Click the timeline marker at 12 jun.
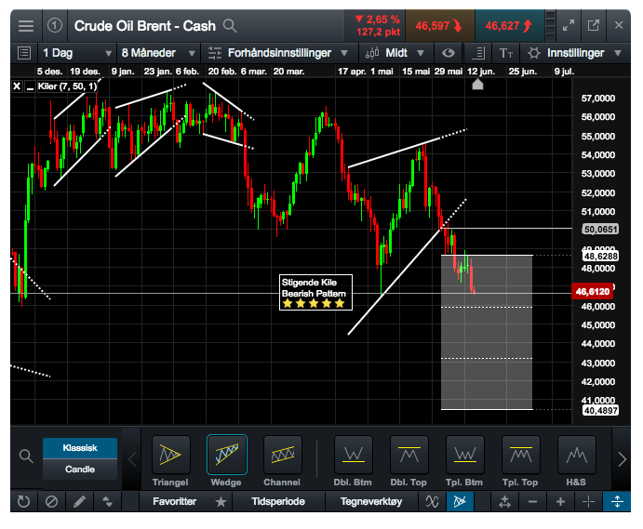 478,85
